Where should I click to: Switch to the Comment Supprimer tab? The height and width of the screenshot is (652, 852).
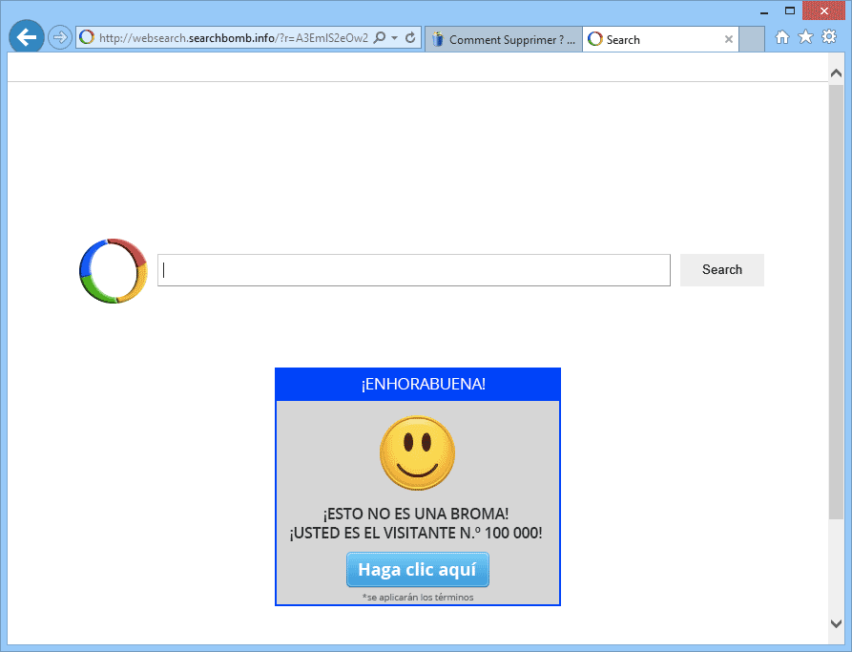[x=504, y=39]
